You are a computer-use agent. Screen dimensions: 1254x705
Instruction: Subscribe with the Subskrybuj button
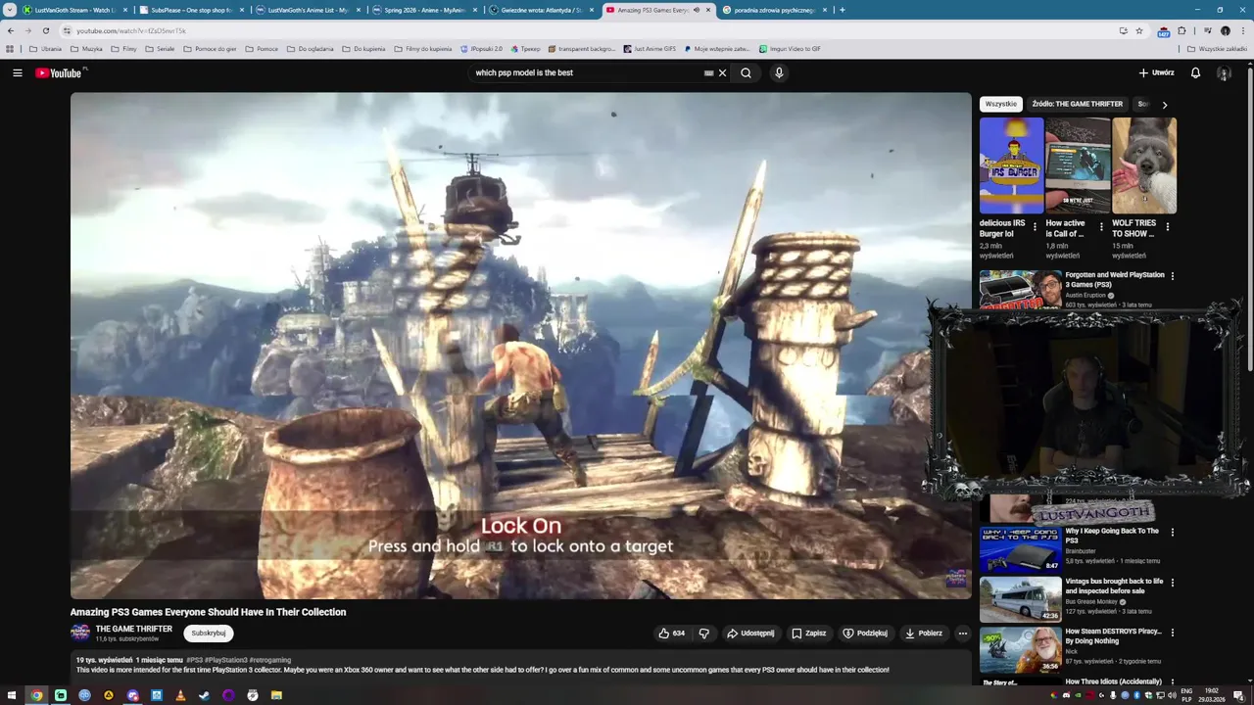[209, 634]
